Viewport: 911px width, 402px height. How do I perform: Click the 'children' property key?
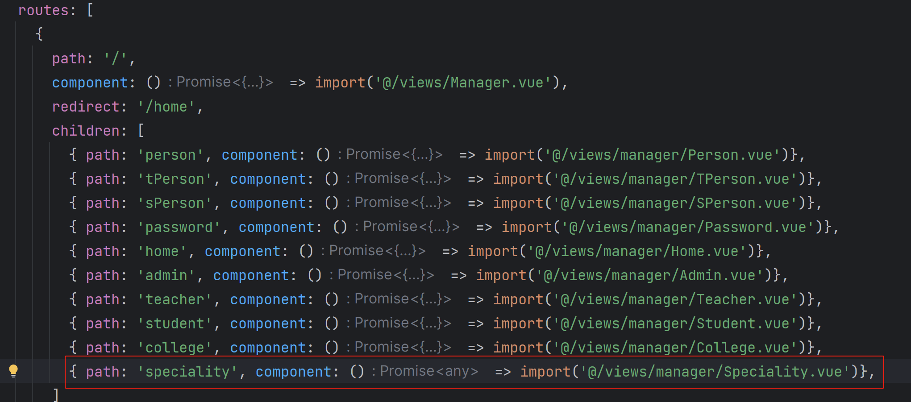[86, 131]
